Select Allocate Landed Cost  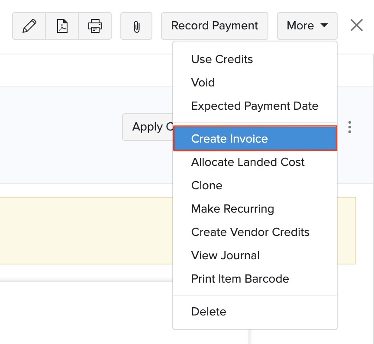point(248,162)
